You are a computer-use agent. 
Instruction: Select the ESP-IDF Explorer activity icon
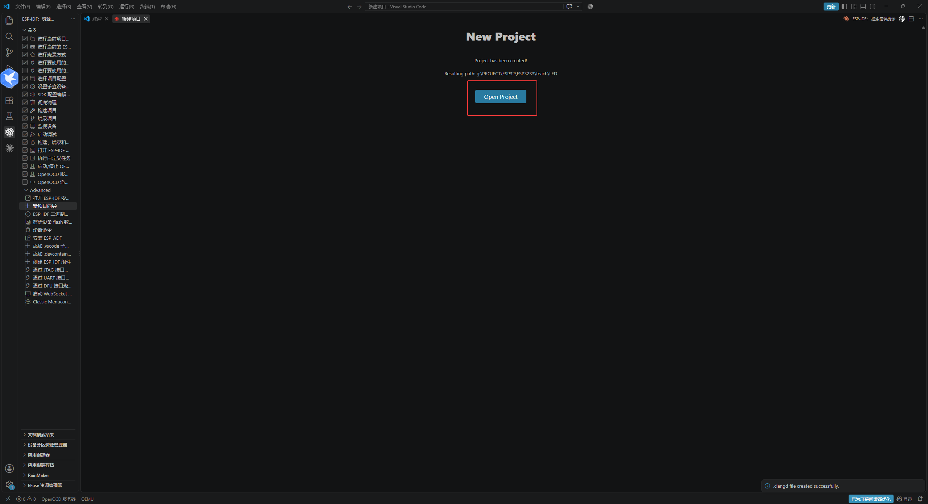tap(9, 132)
